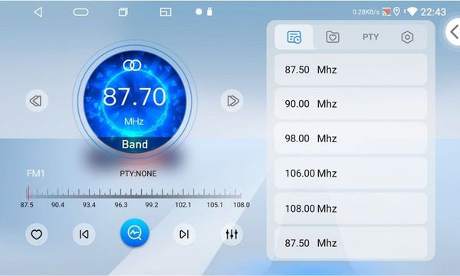Choose the 108.00 Mhz preset
The image size is (460, 276).
[x=350, y=209]
